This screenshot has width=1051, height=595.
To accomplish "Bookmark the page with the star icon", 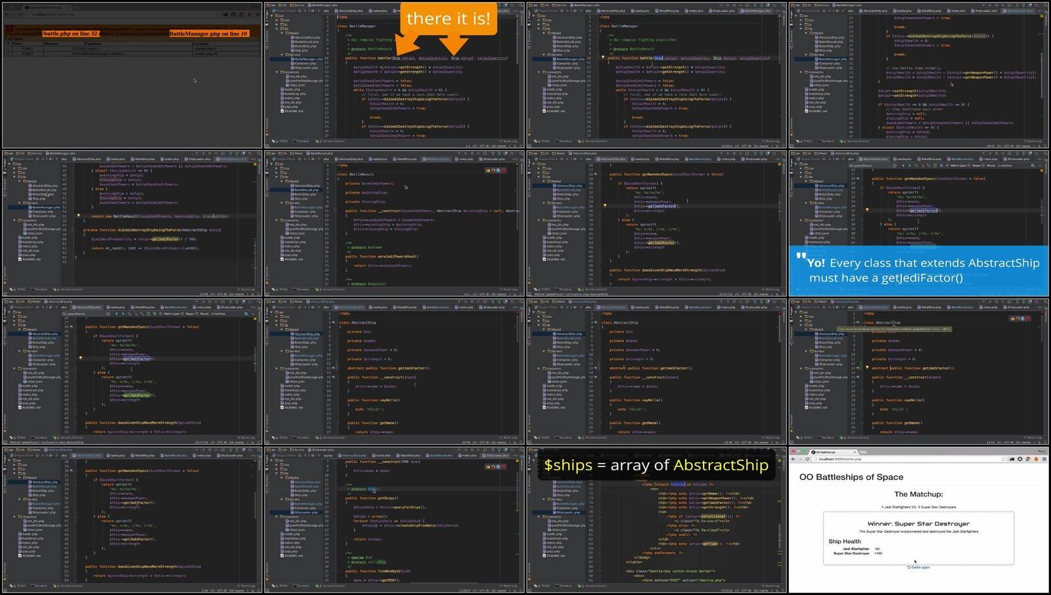I will 1004,459.
